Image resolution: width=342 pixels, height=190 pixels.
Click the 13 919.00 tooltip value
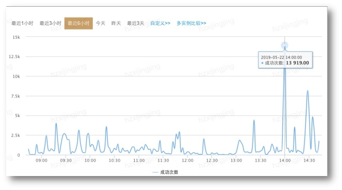(297, 63)
